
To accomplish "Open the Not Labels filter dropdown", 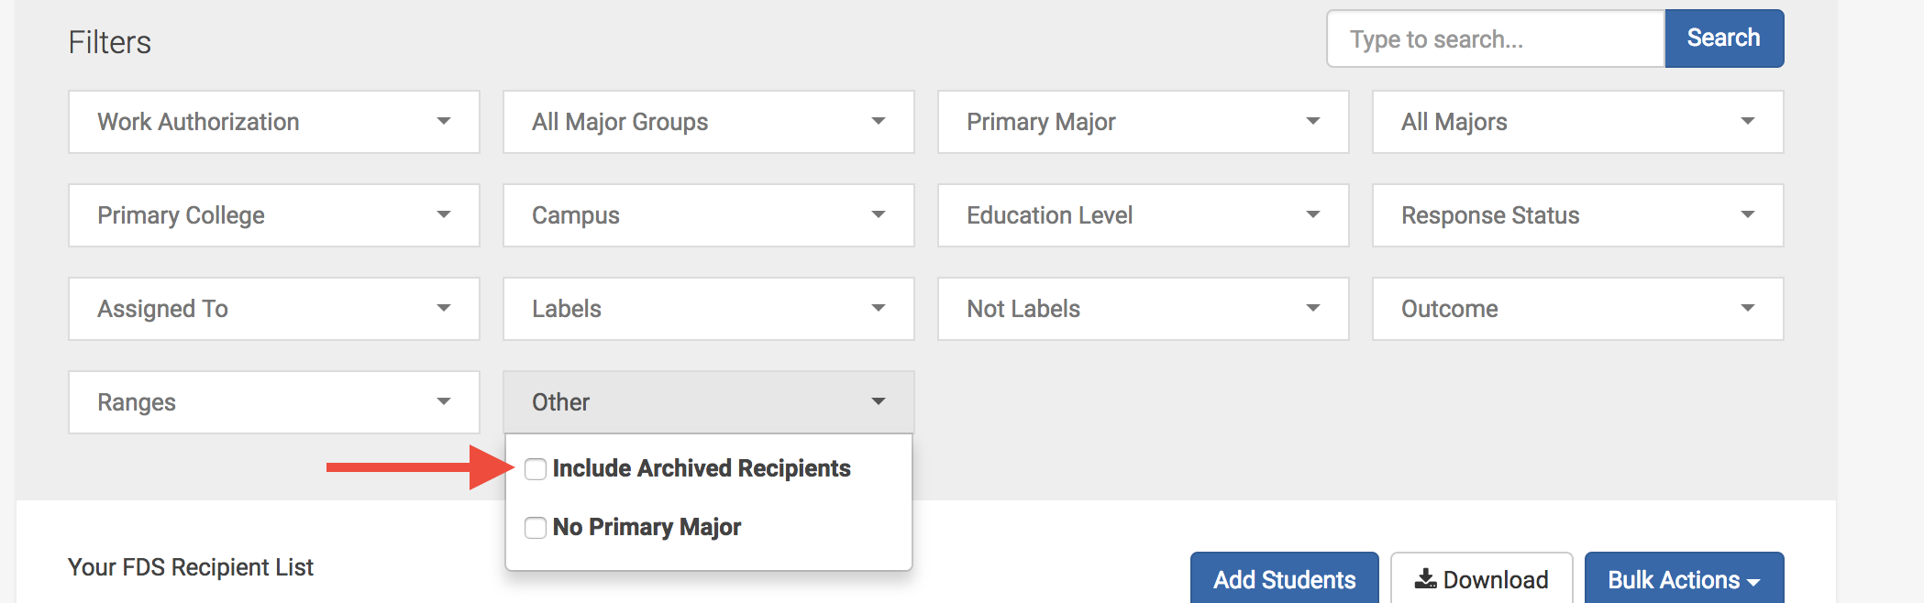I will pos(1144,309).
